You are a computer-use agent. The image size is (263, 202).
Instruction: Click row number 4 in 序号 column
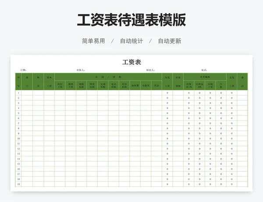[x=18, y=108]
